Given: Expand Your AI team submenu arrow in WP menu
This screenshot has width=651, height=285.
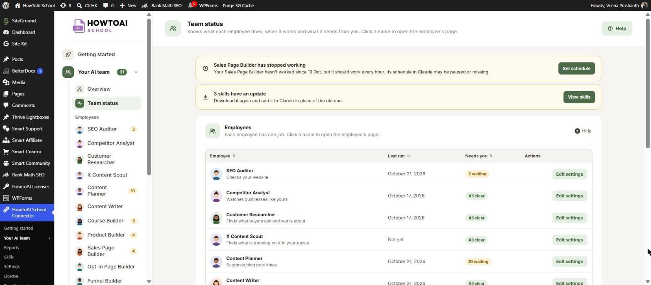Looking at the screenshot, I should click(49, 239).
